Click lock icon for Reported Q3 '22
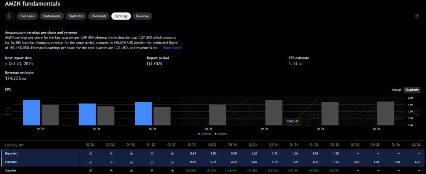Image resolution: width=426 pixels, height=174 pixels. [x=111, y=154]
